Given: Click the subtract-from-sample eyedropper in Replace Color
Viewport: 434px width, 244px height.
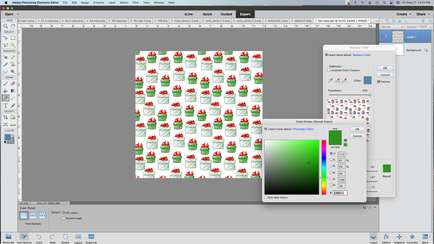Looking at the screenshot, I should click(344, 81).
